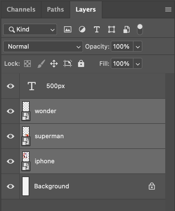
Task: Click the superman layer thumbnail
Action: pyautogui.click(x=26, y=131)
